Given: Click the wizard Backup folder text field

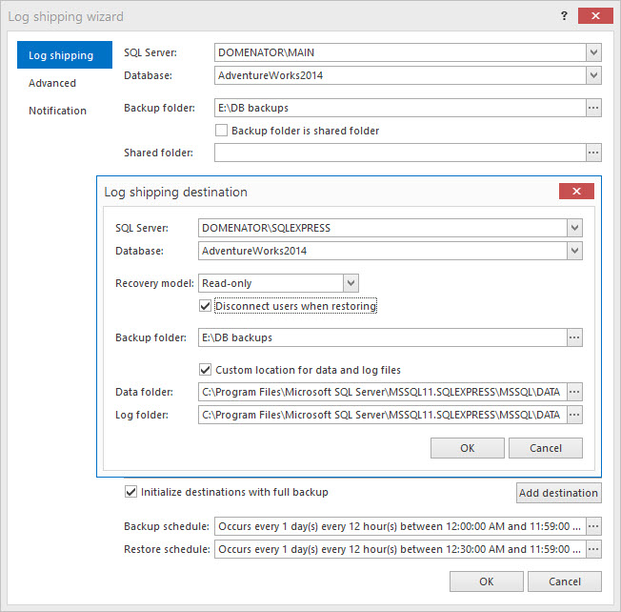Looking at the screenshot, I should 400,108.
